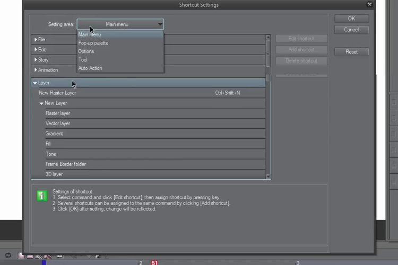Expand the File category
398x265 pixels.
pyautogui.click(x=36, y=40)
